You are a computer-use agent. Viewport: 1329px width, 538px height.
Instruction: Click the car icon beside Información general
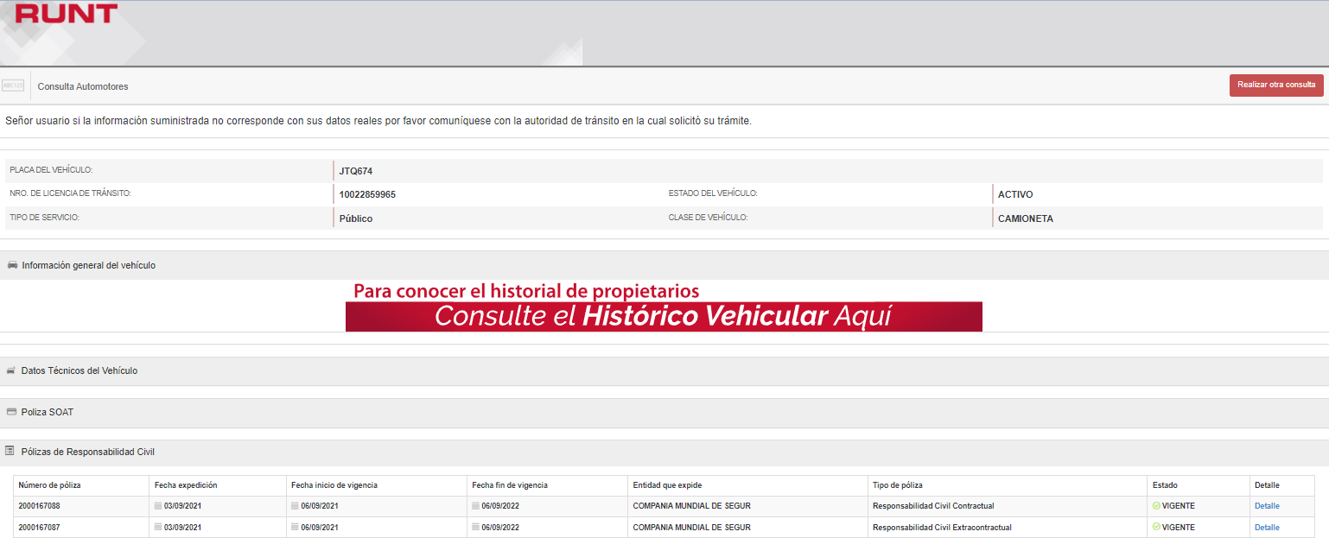point(12,265)
